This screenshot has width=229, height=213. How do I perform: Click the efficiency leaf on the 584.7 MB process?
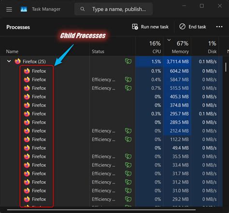[x=128, y=80]
